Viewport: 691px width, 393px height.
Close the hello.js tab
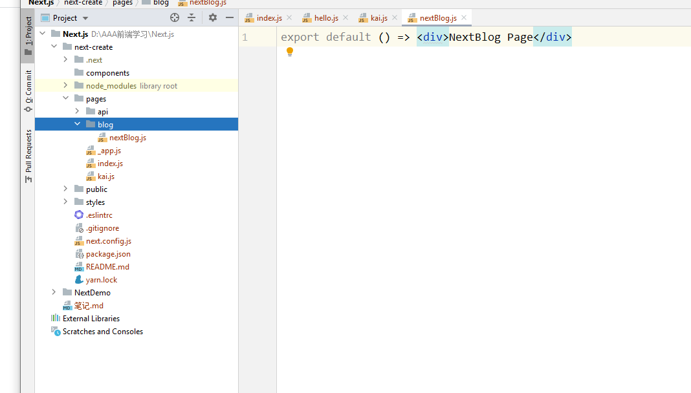(x=345, y=17)
